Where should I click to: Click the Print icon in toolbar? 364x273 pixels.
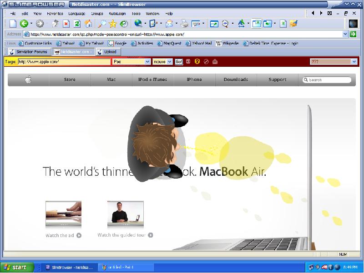(184, 24)
